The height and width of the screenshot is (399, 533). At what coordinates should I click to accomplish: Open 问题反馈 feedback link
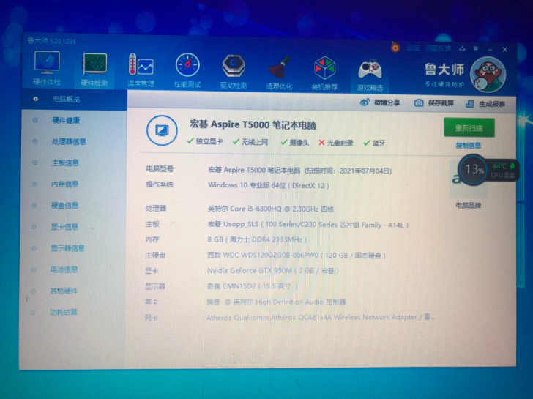coord(438,48)
